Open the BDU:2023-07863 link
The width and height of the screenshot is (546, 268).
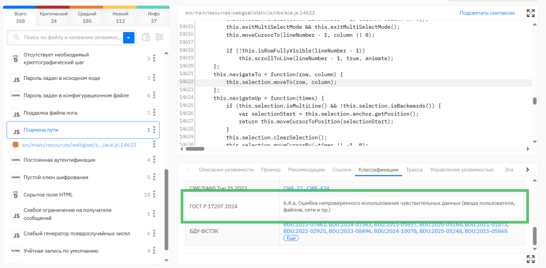coord(304,224)
